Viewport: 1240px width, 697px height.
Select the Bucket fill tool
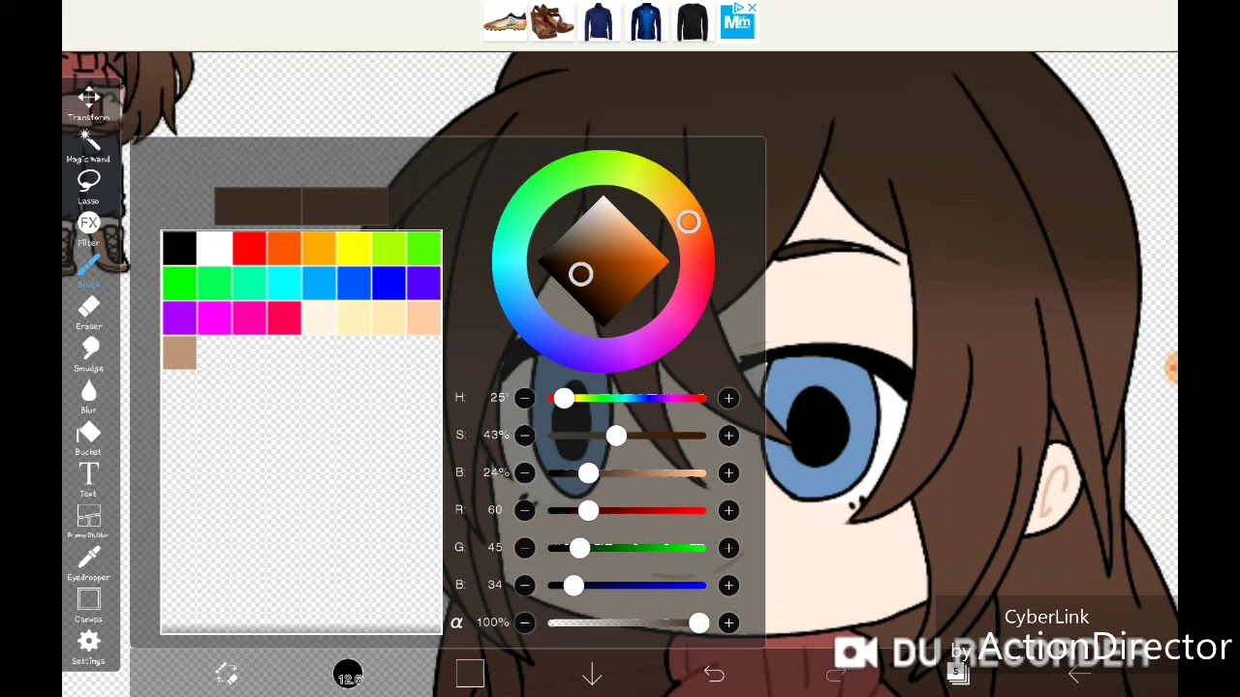point(88,439)
